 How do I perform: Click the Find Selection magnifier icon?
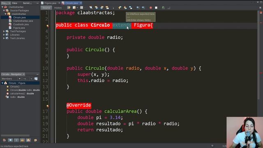pyautogui.click(x=91, y=8)
